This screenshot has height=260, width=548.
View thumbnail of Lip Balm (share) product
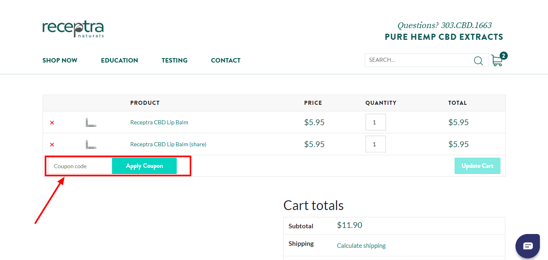(x=91, y=144)
